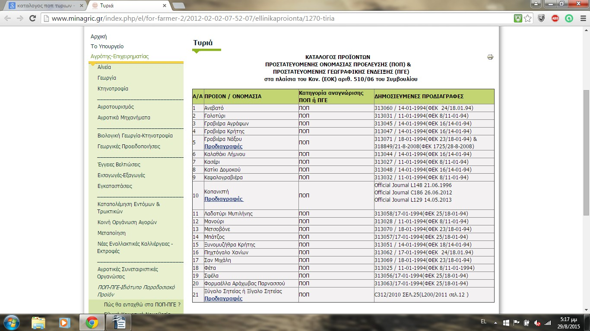
Task: Click the EL language indicator
Action: (483, 322)
